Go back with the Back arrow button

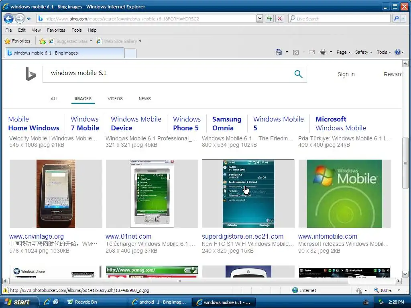coord(9,18)
